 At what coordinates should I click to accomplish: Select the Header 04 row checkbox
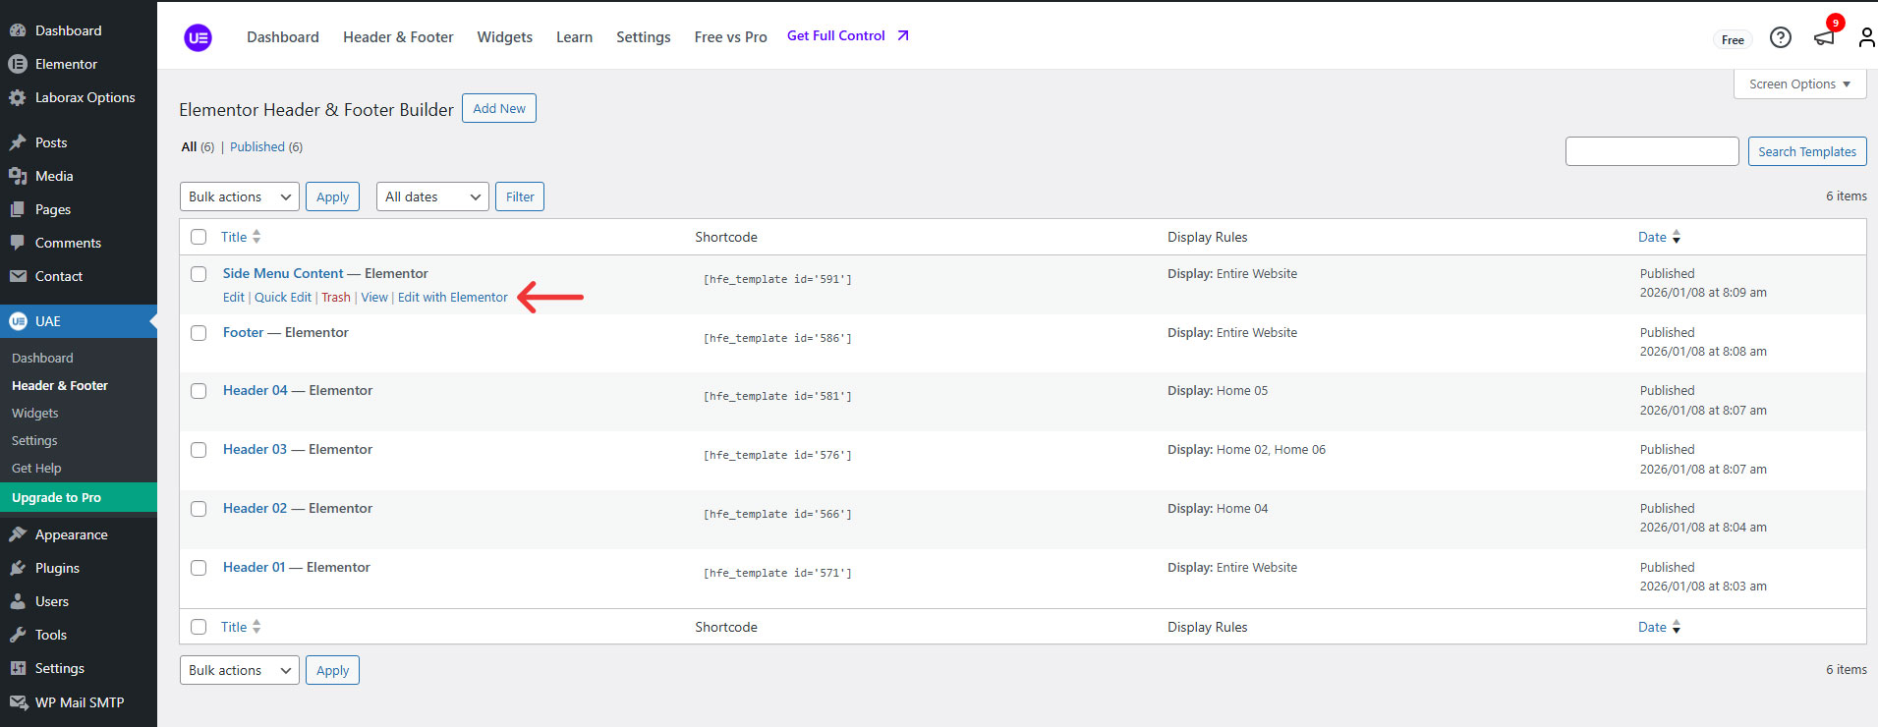(199, 391)
